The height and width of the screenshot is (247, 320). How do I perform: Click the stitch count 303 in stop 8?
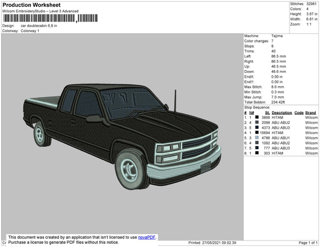click(x=267, y=153)
